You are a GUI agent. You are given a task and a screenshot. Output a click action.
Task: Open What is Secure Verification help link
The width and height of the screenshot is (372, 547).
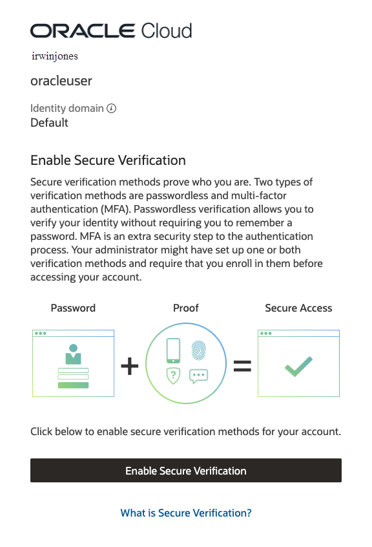point(186,513)
